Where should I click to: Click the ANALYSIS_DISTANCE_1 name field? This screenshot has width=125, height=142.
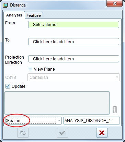coord(91,120)
